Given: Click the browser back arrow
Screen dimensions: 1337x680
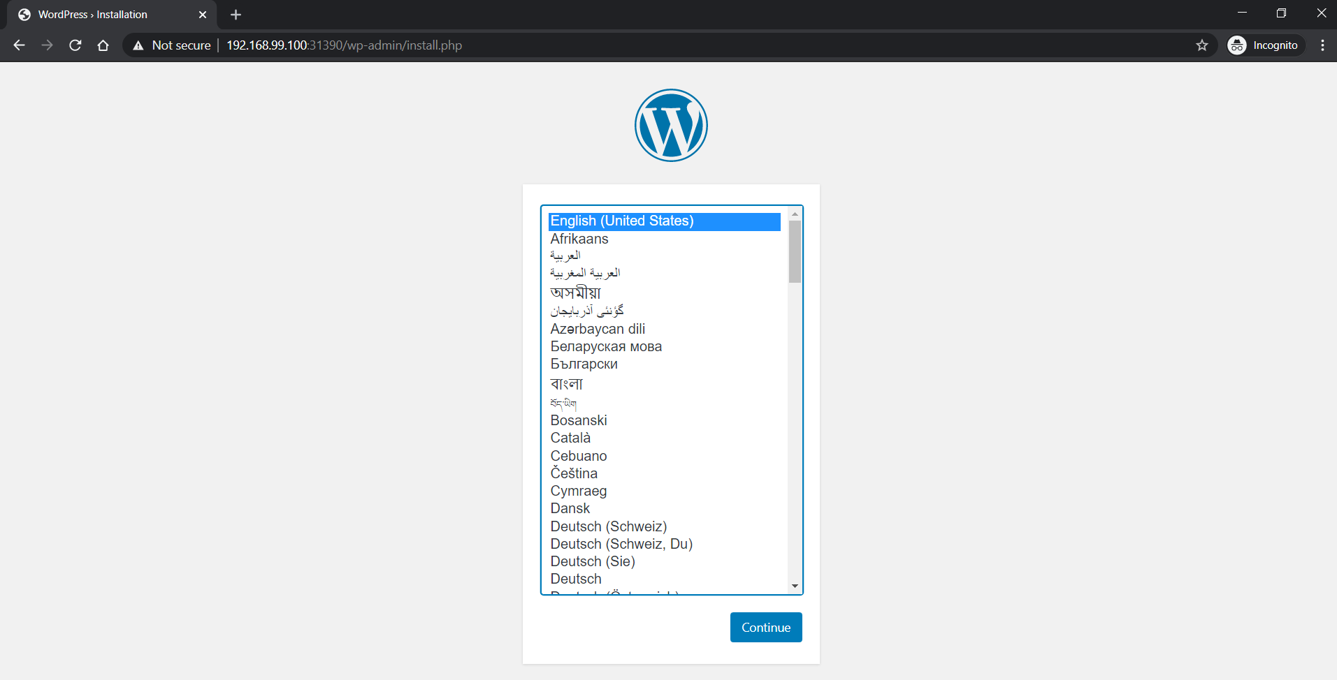Looking at the screenshot, I should point(20,45).
